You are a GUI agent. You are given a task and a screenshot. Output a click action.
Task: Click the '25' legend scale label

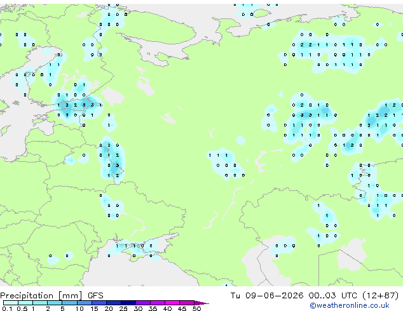(x=123, y=308)
